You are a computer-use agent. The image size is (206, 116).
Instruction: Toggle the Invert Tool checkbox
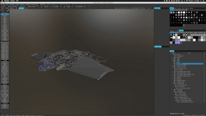click(19, 6)
